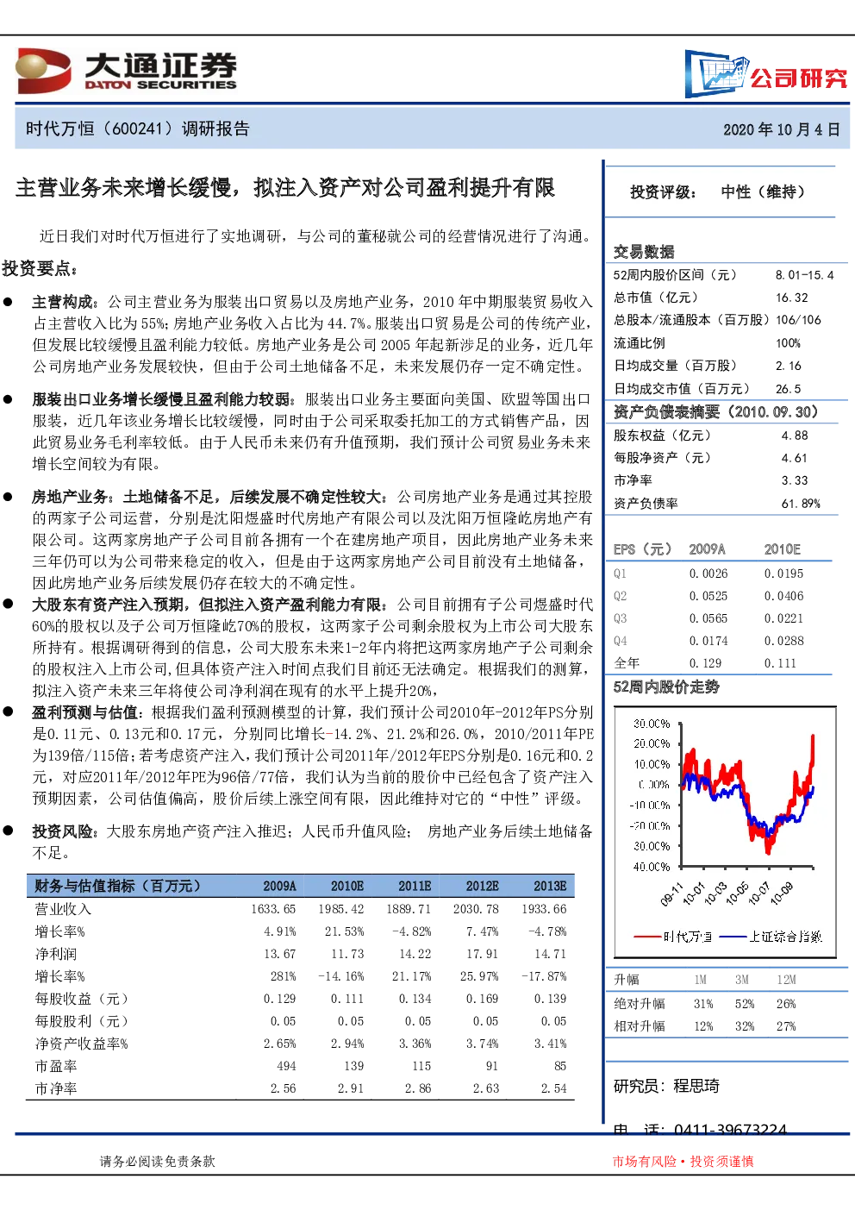The width and height of the screenshot is (855, 1210).
Task: Click financial table column 2013E
Action: pyautogui.click(x=550, y=886)
